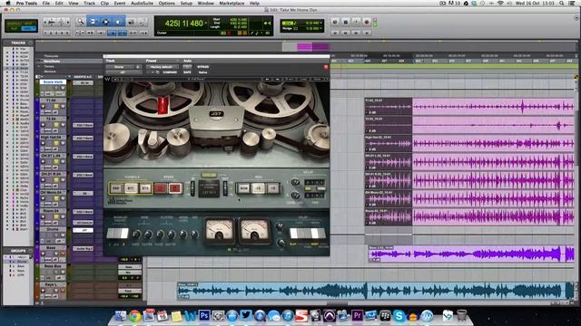Open the File menu
This screenshot has height=326, width=581.
[x=46, y=3]
